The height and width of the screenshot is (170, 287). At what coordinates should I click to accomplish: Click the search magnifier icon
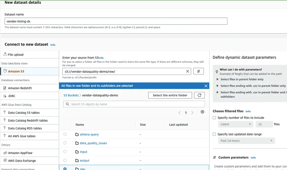[67, 104]
